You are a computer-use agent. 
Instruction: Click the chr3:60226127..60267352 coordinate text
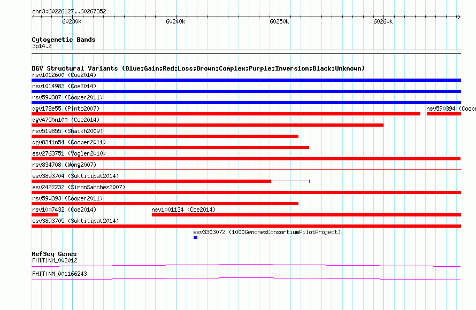click(x=69, y=12)
